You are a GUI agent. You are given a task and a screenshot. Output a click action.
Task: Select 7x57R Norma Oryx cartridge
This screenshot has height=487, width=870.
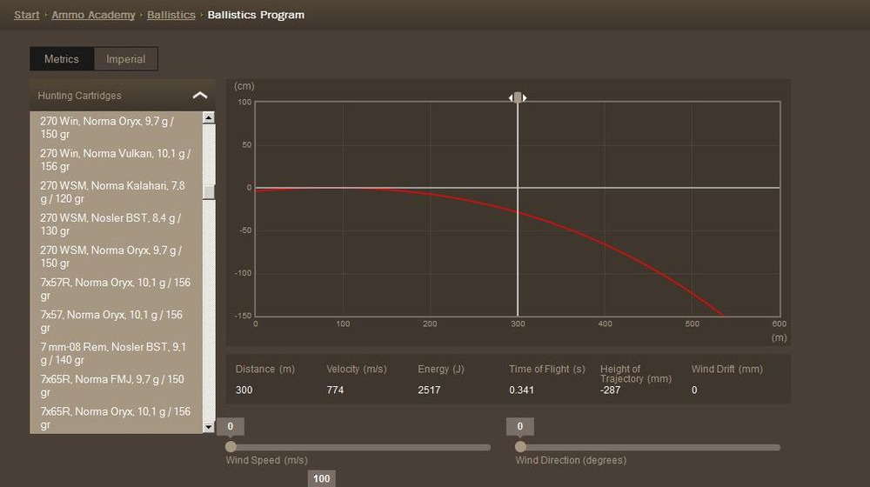(116, 289)
